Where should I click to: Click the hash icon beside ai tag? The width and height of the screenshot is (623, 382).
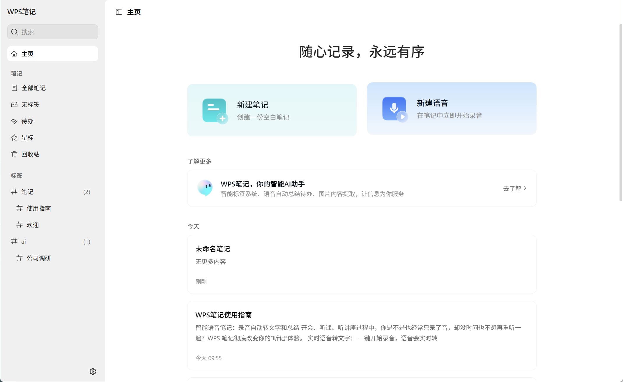[x=14, y=241]
